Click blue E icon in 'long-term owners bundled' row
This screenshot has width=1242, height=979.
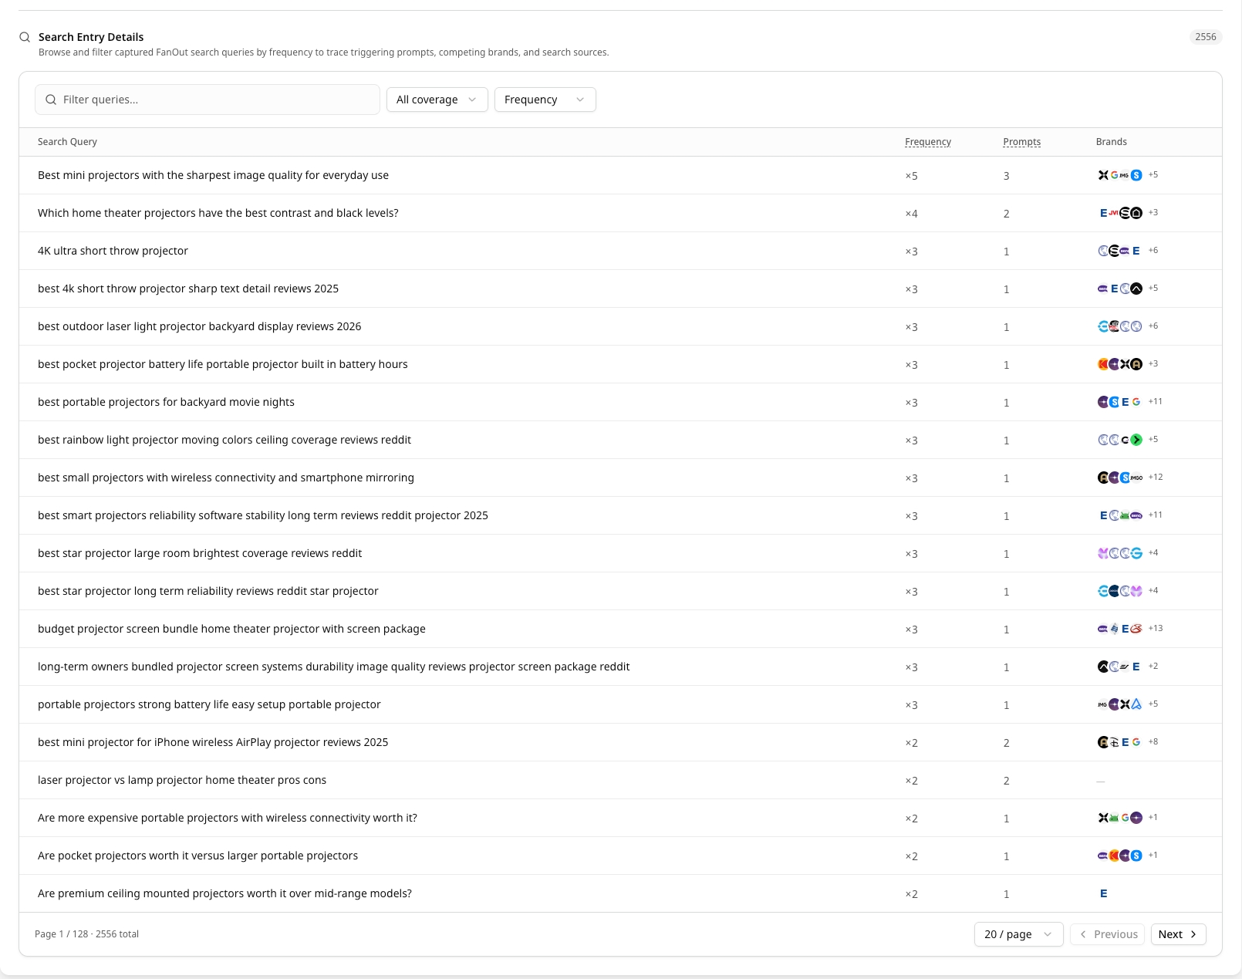1136,667
